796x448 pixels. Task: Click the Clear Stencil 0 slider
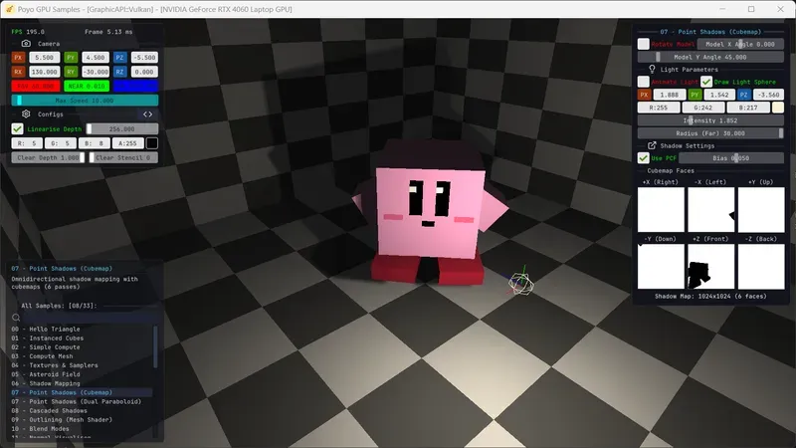click(123, 158)
